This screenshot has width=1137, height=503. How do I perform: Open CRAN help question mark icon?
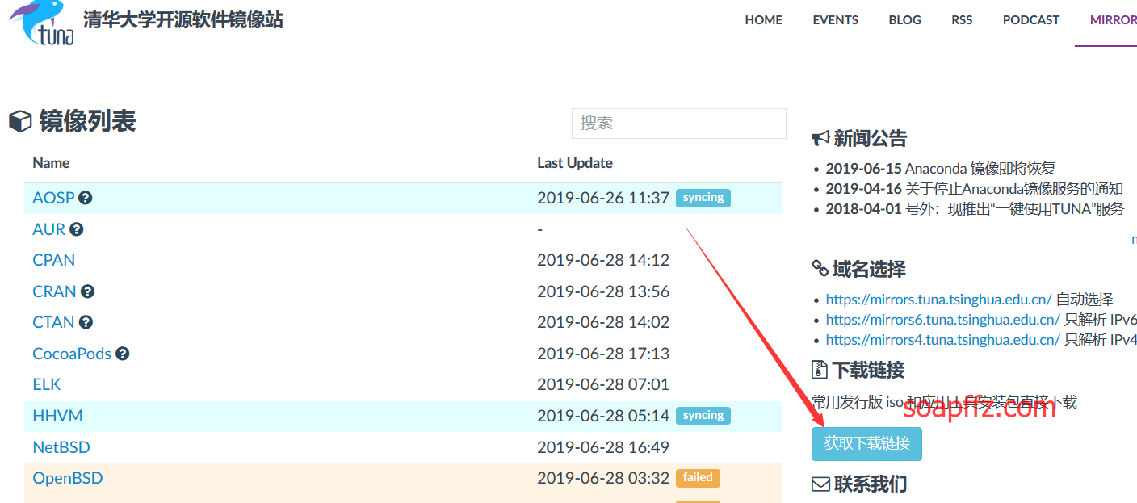(87, 291)
